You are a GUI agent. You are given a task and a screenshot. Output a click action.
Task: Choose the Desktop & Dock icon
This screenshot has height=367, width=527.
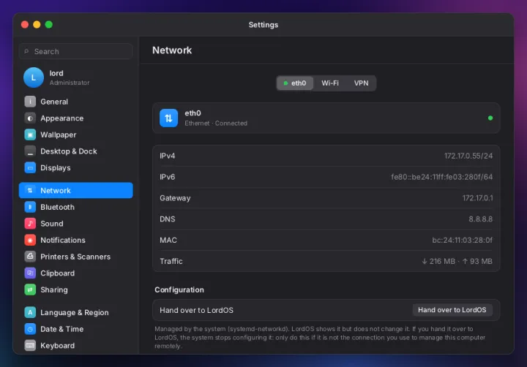pos(30,151)
